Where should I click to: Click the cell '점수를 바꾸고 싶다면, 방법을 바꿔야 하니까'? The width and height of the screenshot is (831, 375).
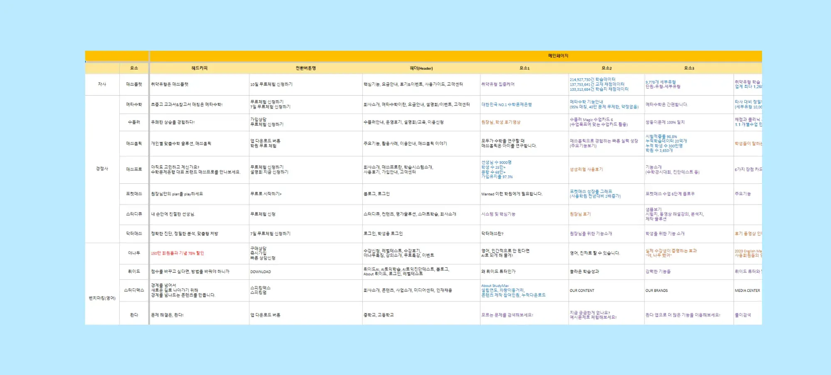click(x=199, y=271)
